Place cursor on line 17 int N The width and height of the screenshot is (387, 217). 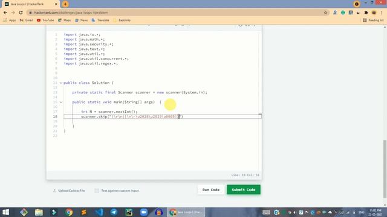109,112
